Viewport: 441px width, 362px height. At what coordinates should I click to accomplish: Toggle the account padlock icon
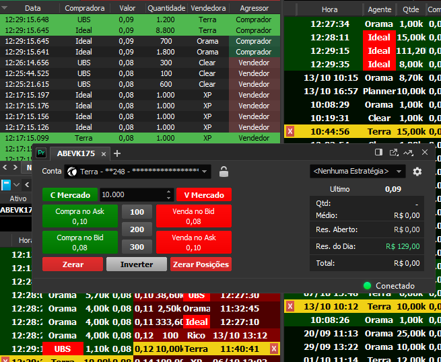click(224, 172)
